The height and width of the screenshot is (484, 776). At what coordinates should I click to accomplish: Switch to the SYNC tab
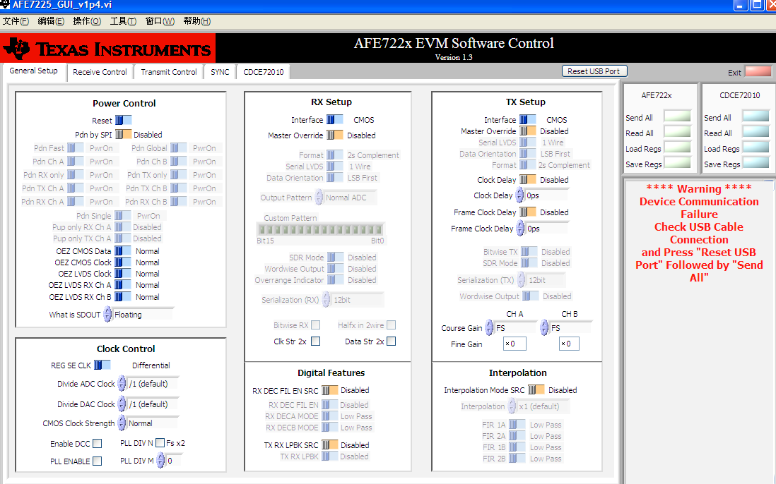[220, 72]
